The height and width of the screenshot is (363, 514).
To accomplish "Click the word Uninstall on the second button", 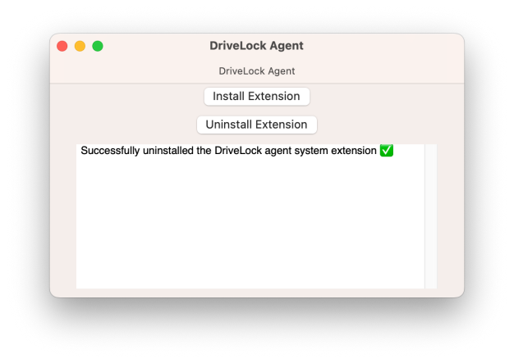I will coord(229,125).
